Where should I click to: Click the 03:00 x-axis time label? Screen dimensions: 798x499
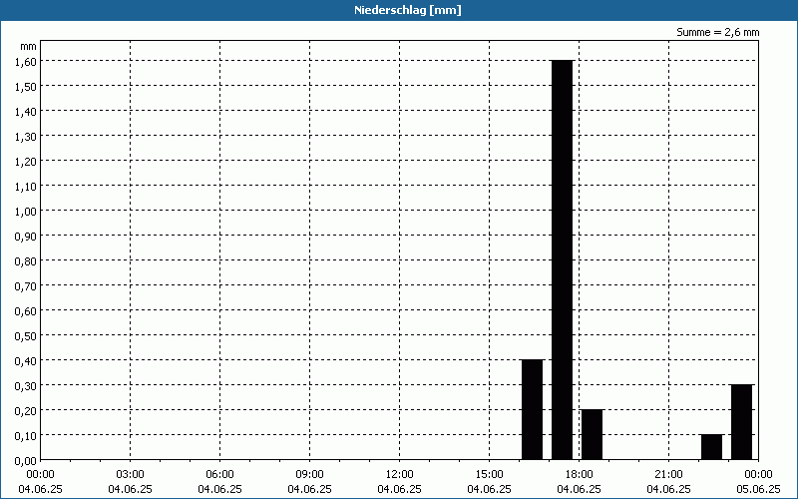pyautogui.click(x=131, y=475)
